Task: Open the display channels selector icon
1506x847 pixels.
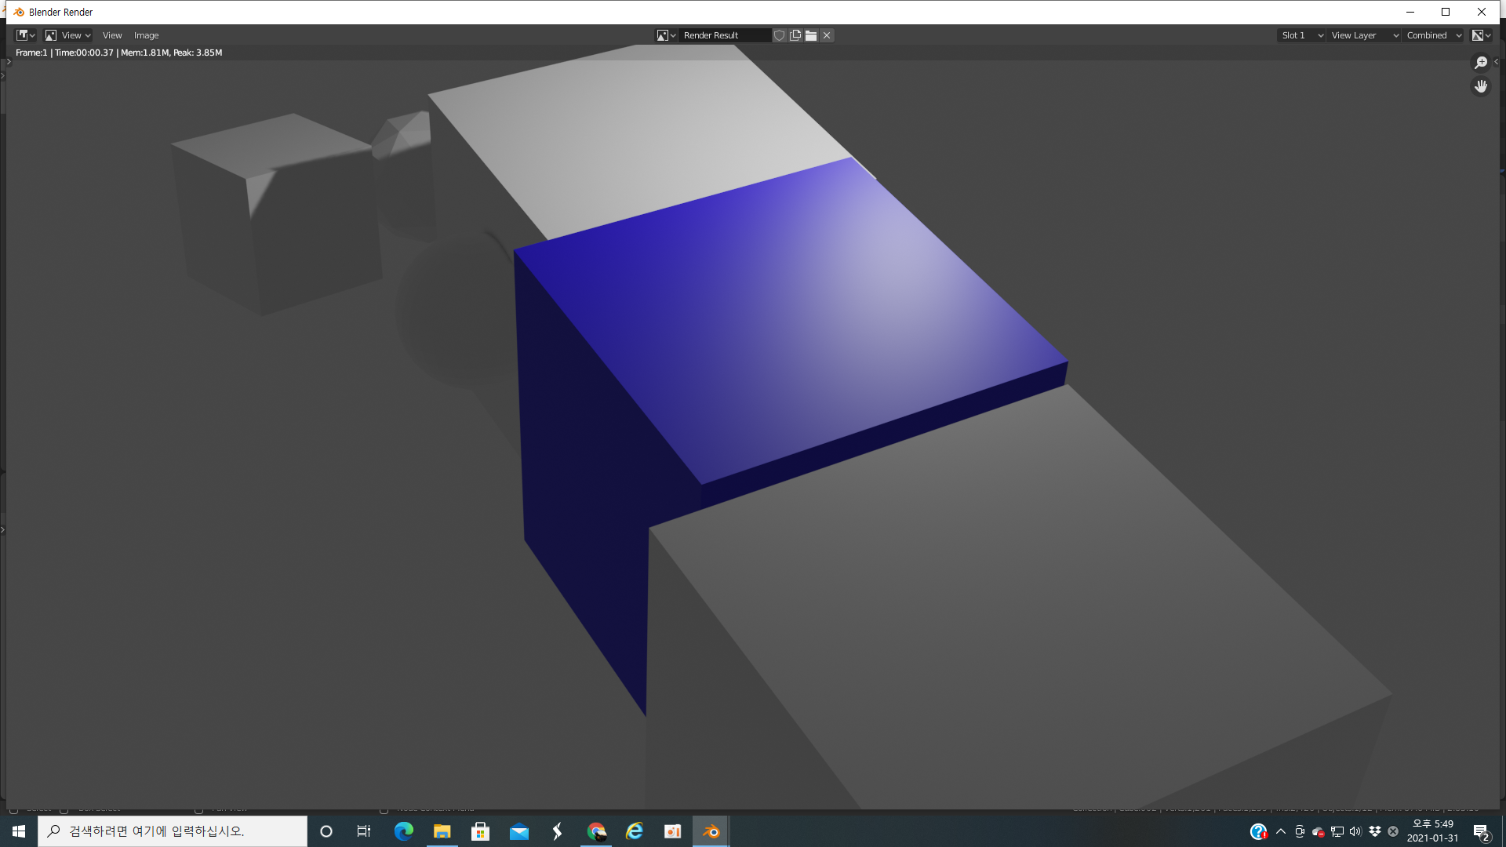Action: (x=1481, y=35)
